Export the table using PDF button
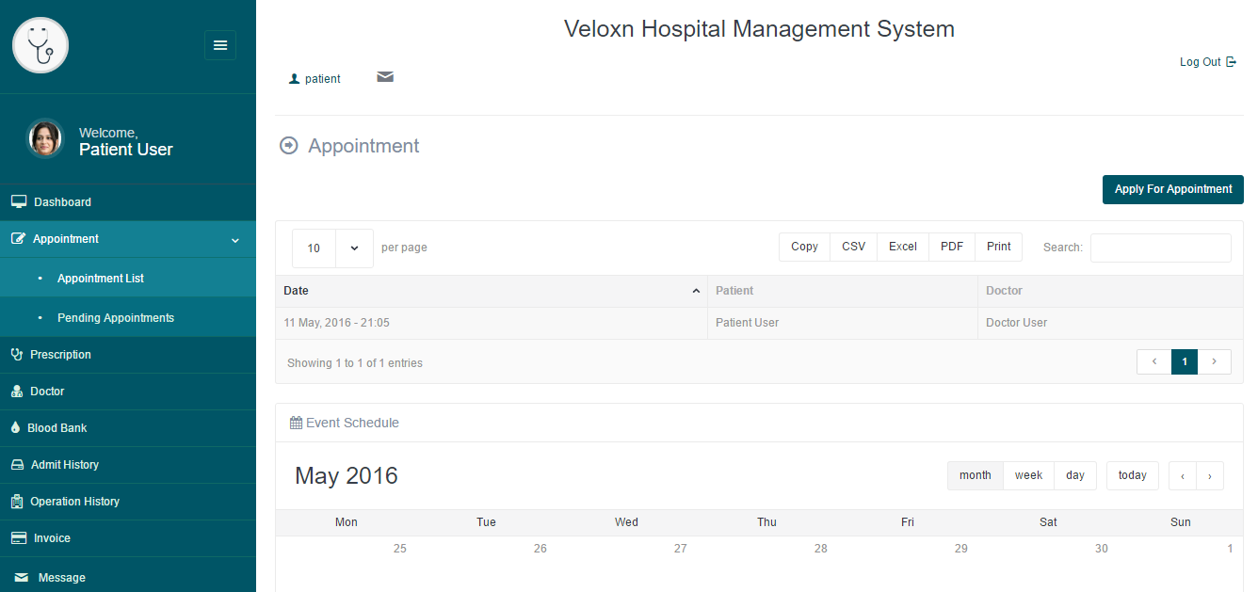 coord(952,247)
